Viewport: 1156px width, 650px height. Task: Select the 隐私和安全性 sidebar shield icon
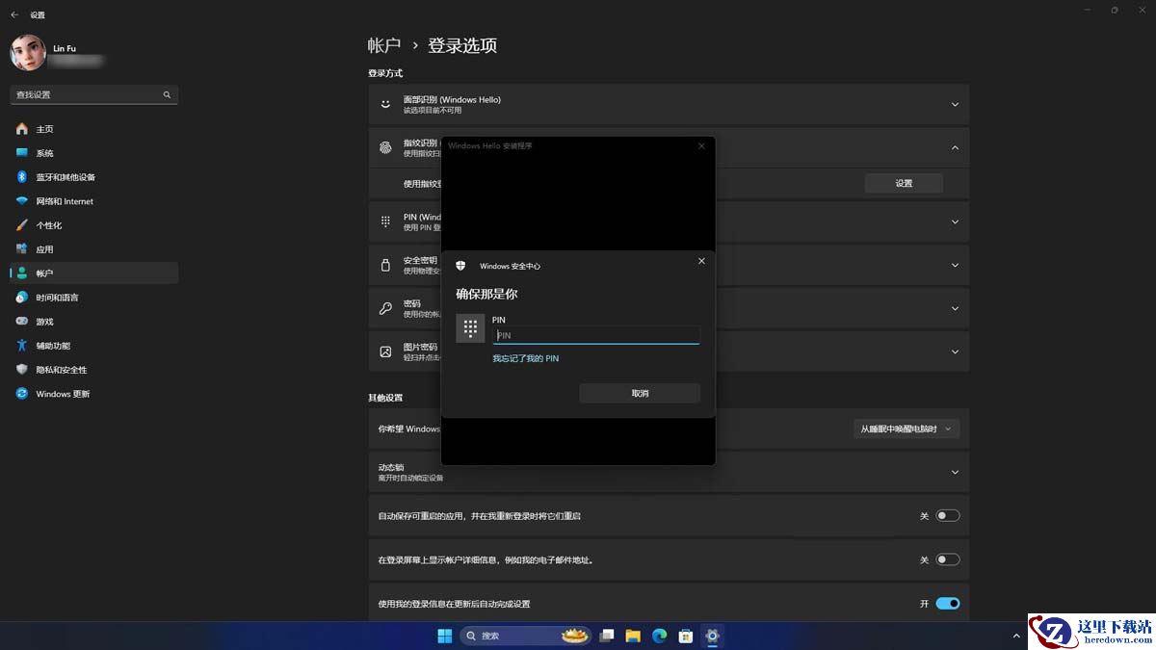tap(22, 370)
